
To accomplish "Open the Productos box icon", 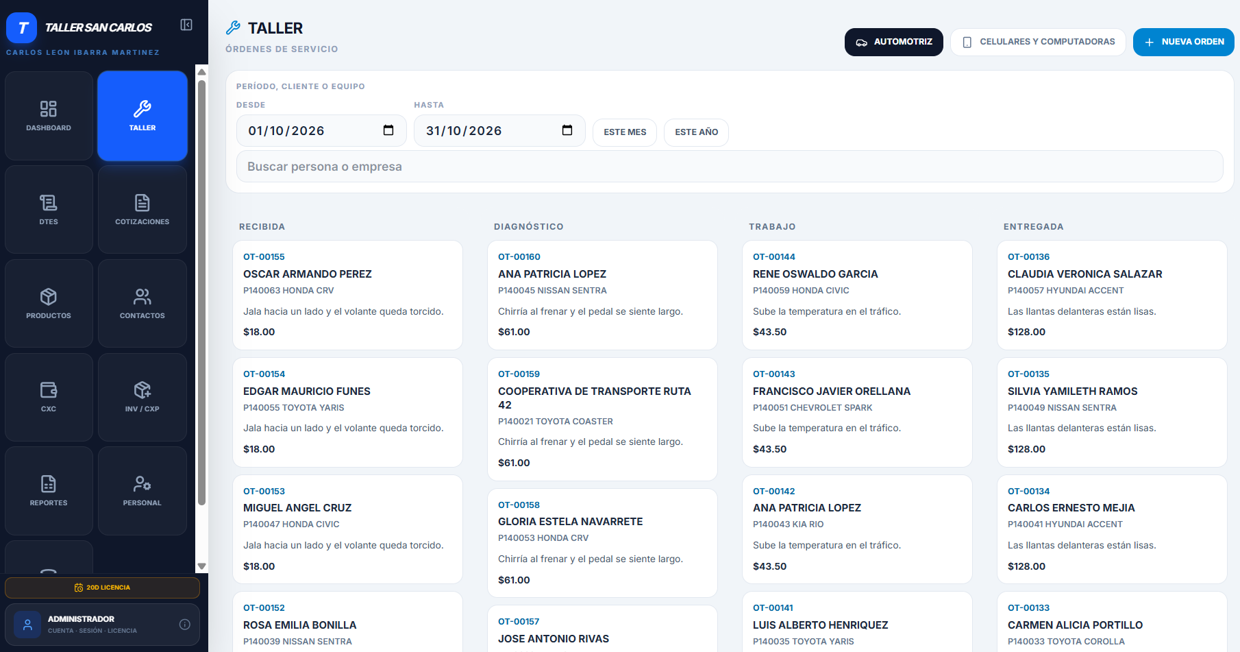I will coord(49,297).
